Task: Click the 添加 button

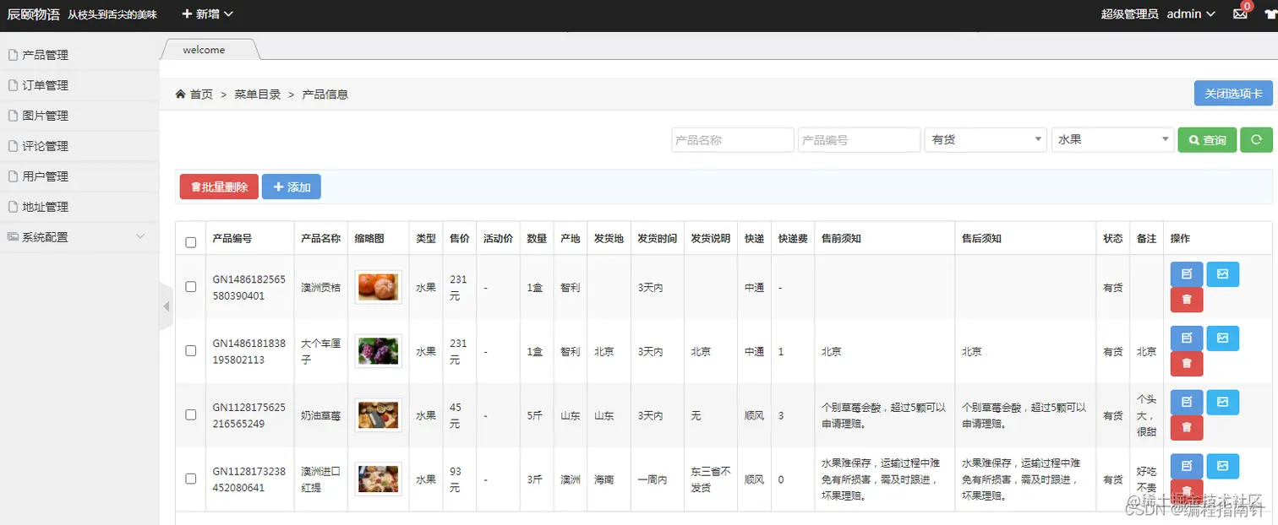Action: [x=292, y=187]
